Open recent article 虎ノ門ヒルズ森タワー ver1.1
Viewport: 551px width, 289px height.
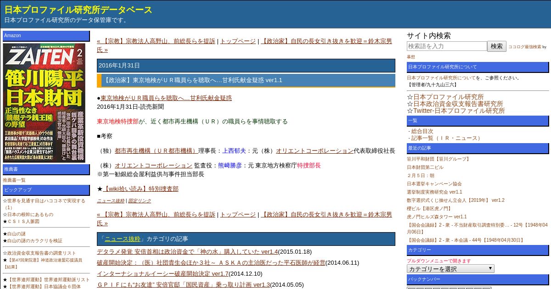437,217
